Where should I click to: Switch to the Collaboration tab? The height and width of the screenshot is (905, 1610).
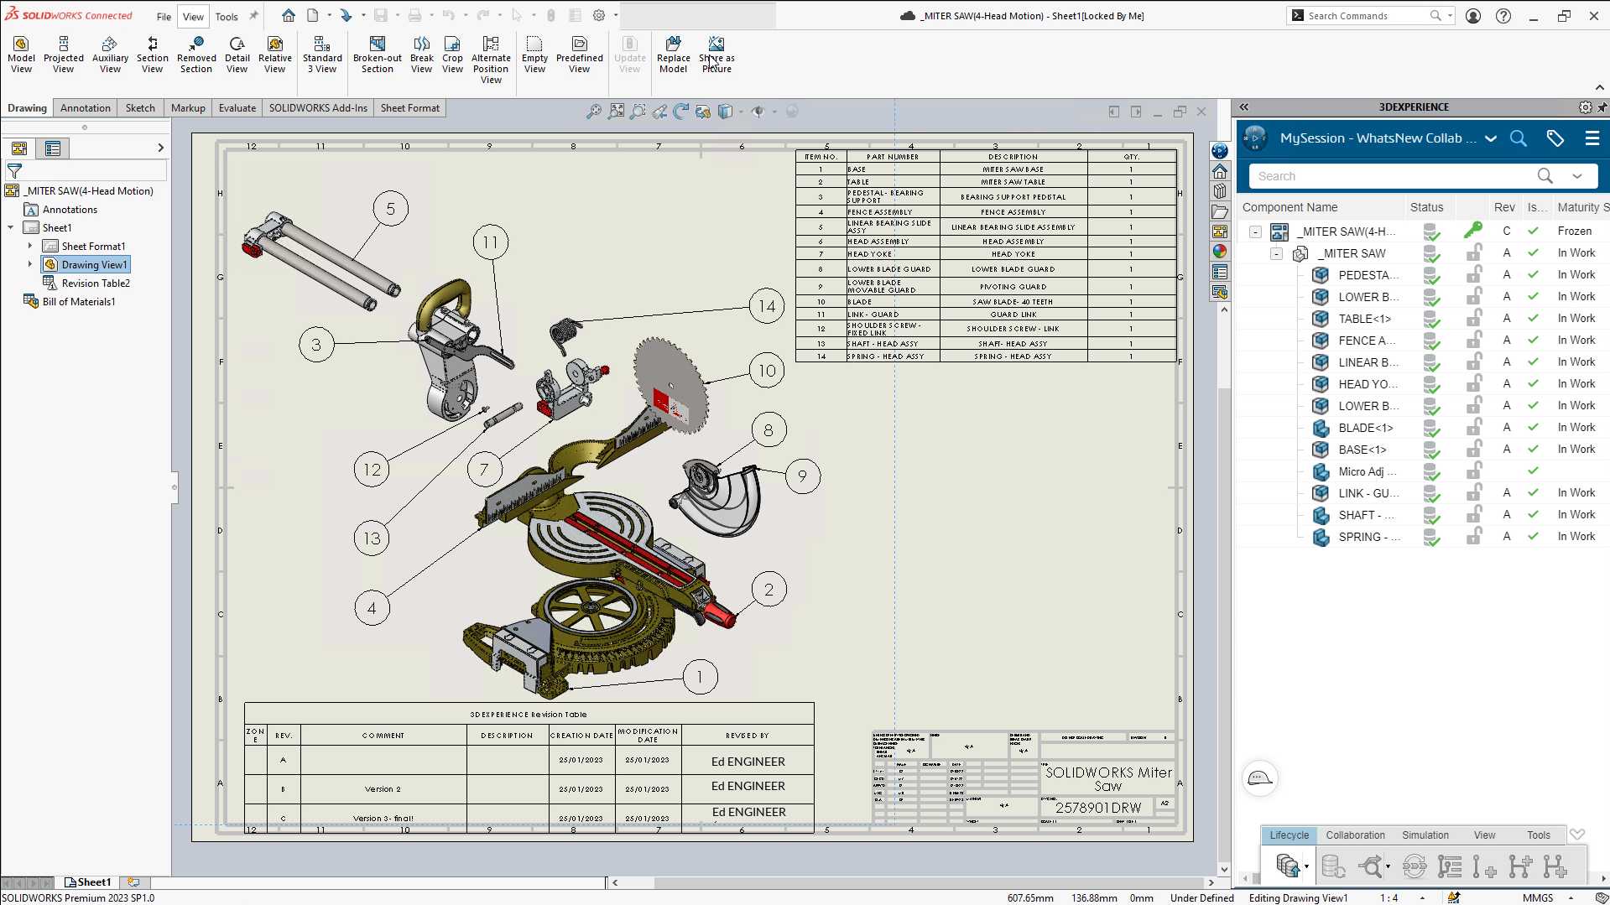(x=1354, y=835)
